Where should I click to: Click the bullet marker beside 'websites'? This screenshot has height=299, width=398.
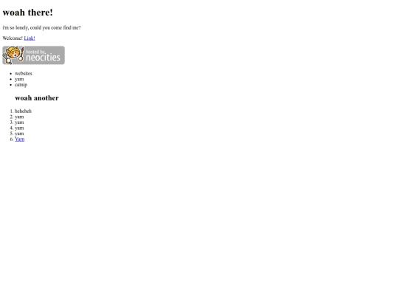10,74
